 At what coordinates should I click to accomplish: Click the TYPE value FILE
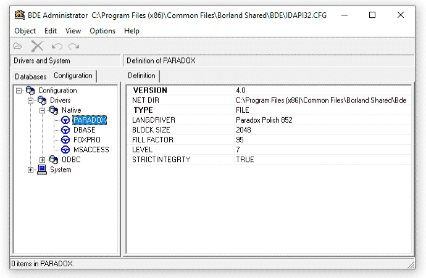(x=322, y=110)
